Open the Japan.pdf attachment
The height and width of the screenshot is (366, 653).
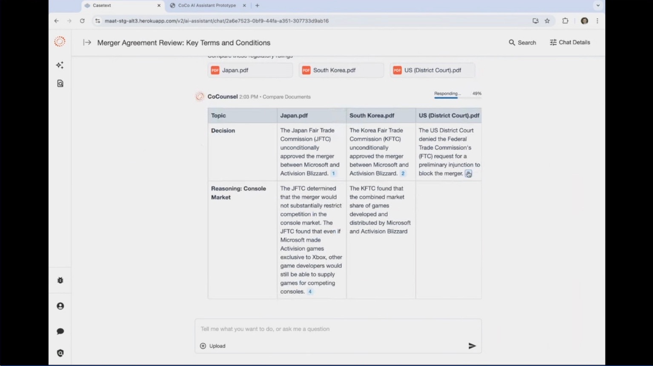250,70
